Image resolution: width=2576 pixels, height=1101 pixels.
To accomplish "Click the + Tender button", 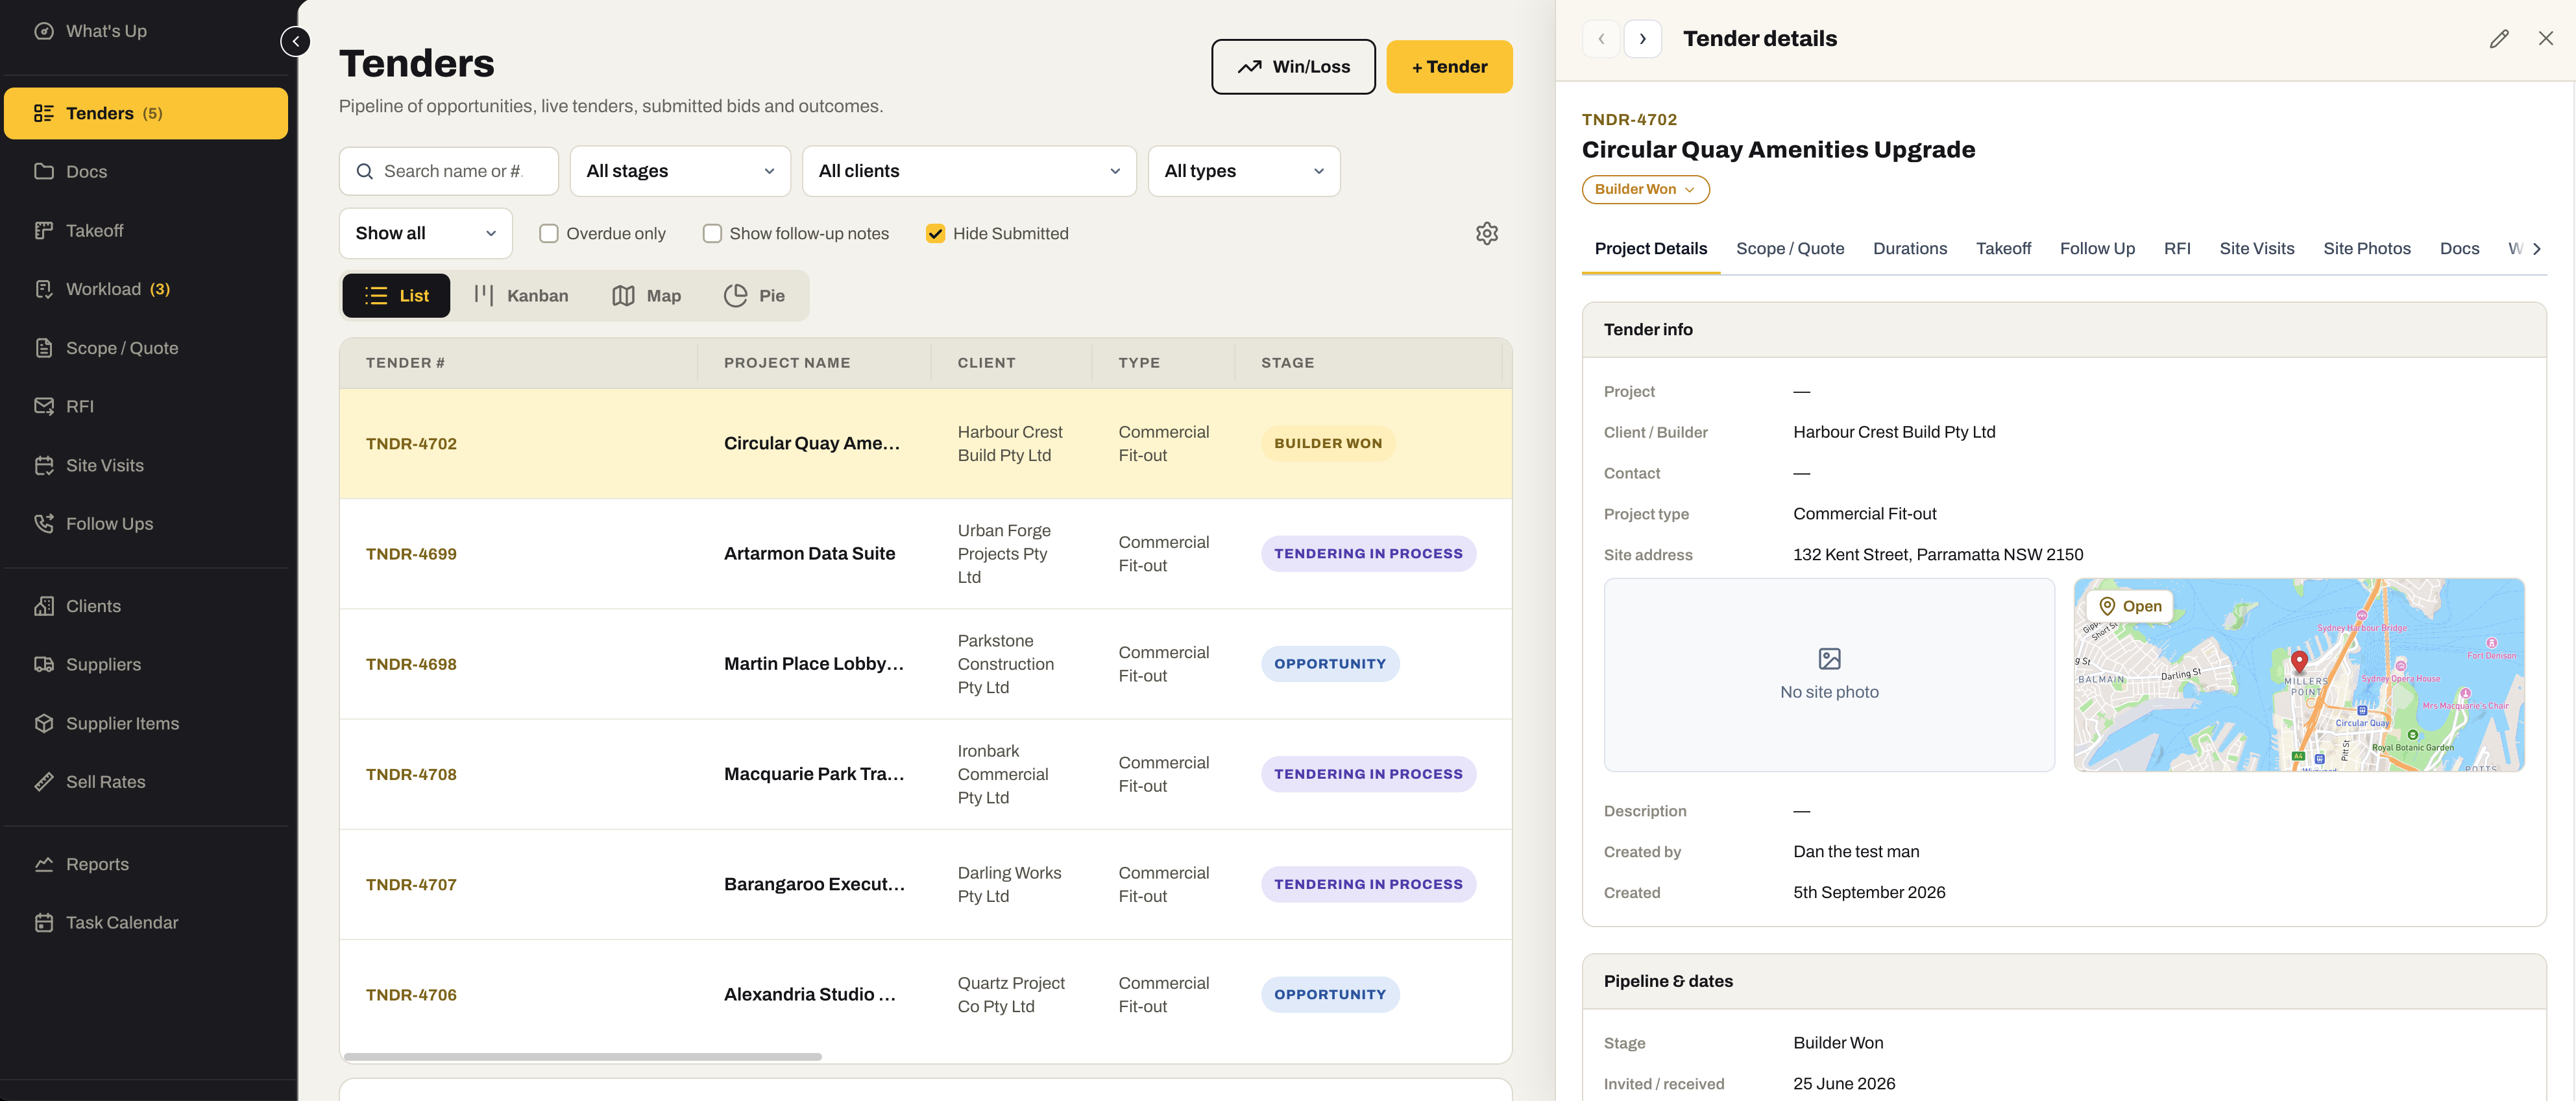I will 1449,67.
